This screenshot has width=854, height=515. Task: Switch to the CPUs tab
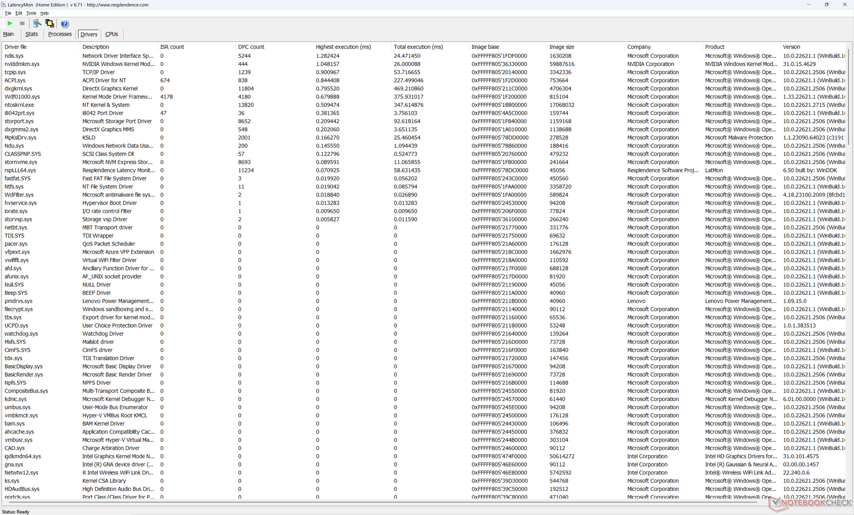[x=112, y=34]
